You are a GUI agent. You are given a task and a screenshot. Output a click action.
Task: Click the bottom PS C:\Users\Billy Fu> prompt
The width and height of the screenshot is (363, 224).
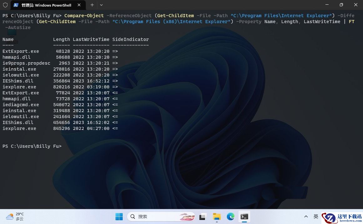pos(32,146)
